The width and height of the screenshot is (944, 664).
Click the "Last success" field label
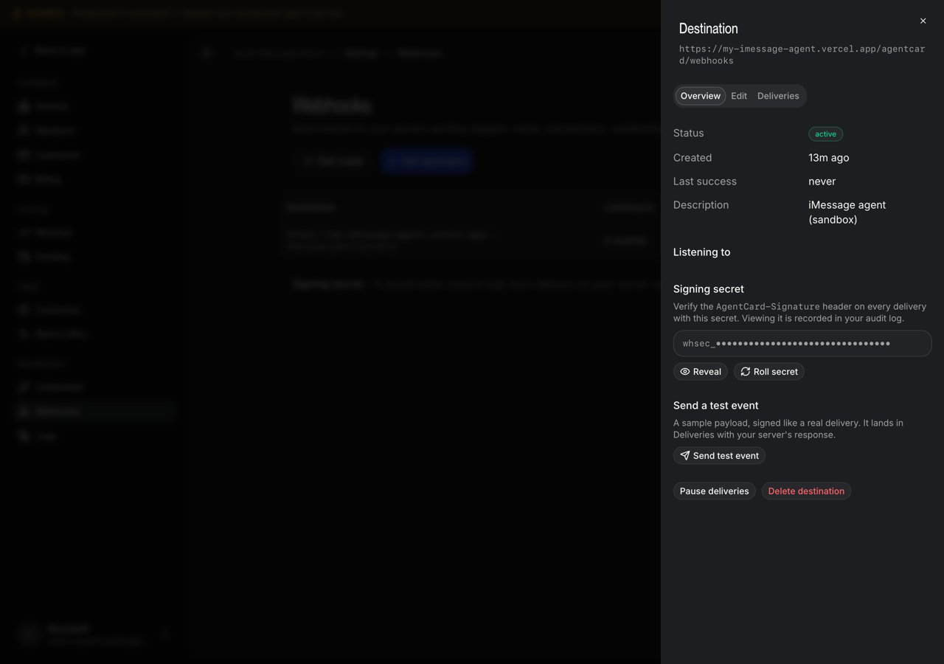(x=704, y=181)
